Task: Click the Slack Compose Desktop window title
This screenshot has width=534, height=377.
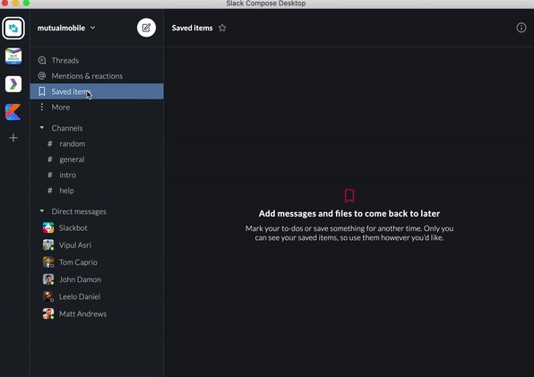Action: tap(266, 4)
